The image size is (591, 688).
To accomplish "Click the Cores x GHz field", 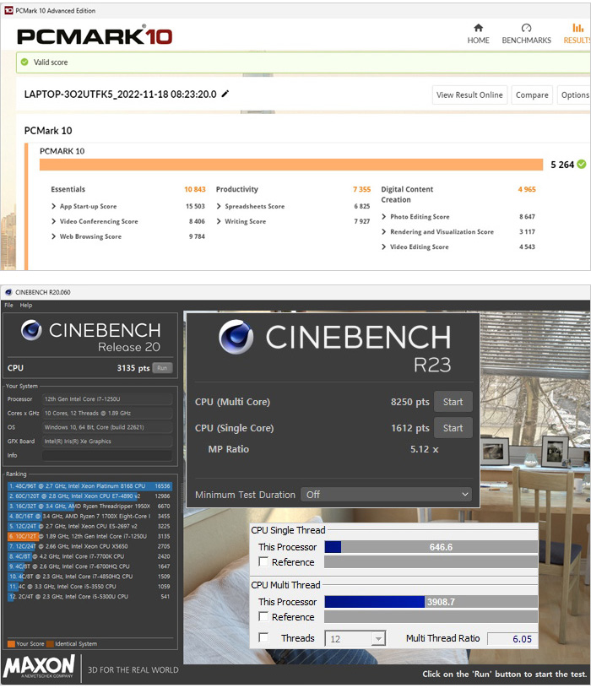I will pyautogui.click(x=107, y=413).
